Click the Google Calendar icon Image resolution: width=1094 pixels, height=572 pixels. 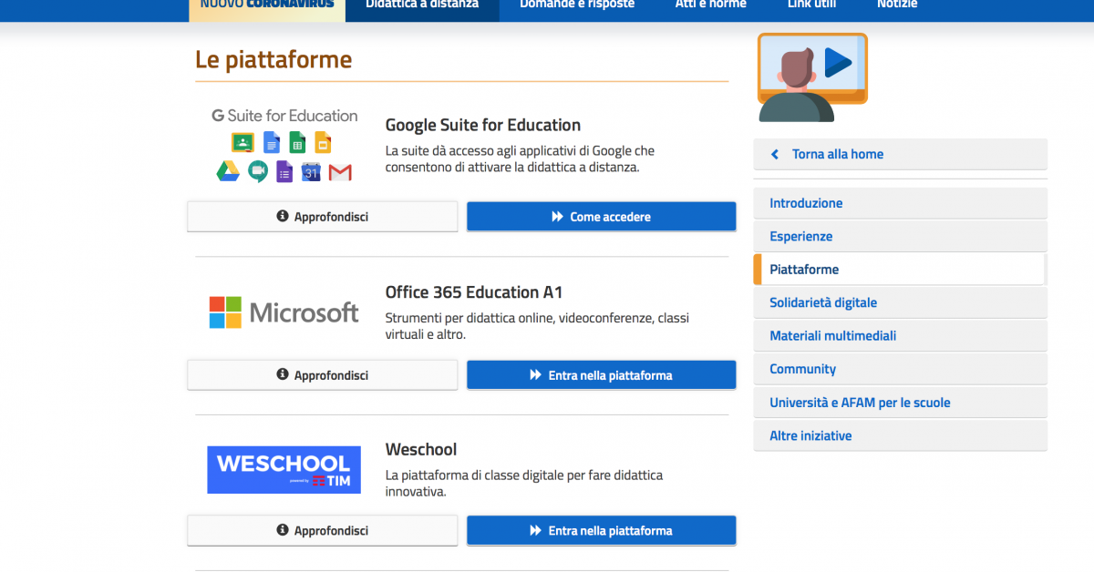point(311,171)
